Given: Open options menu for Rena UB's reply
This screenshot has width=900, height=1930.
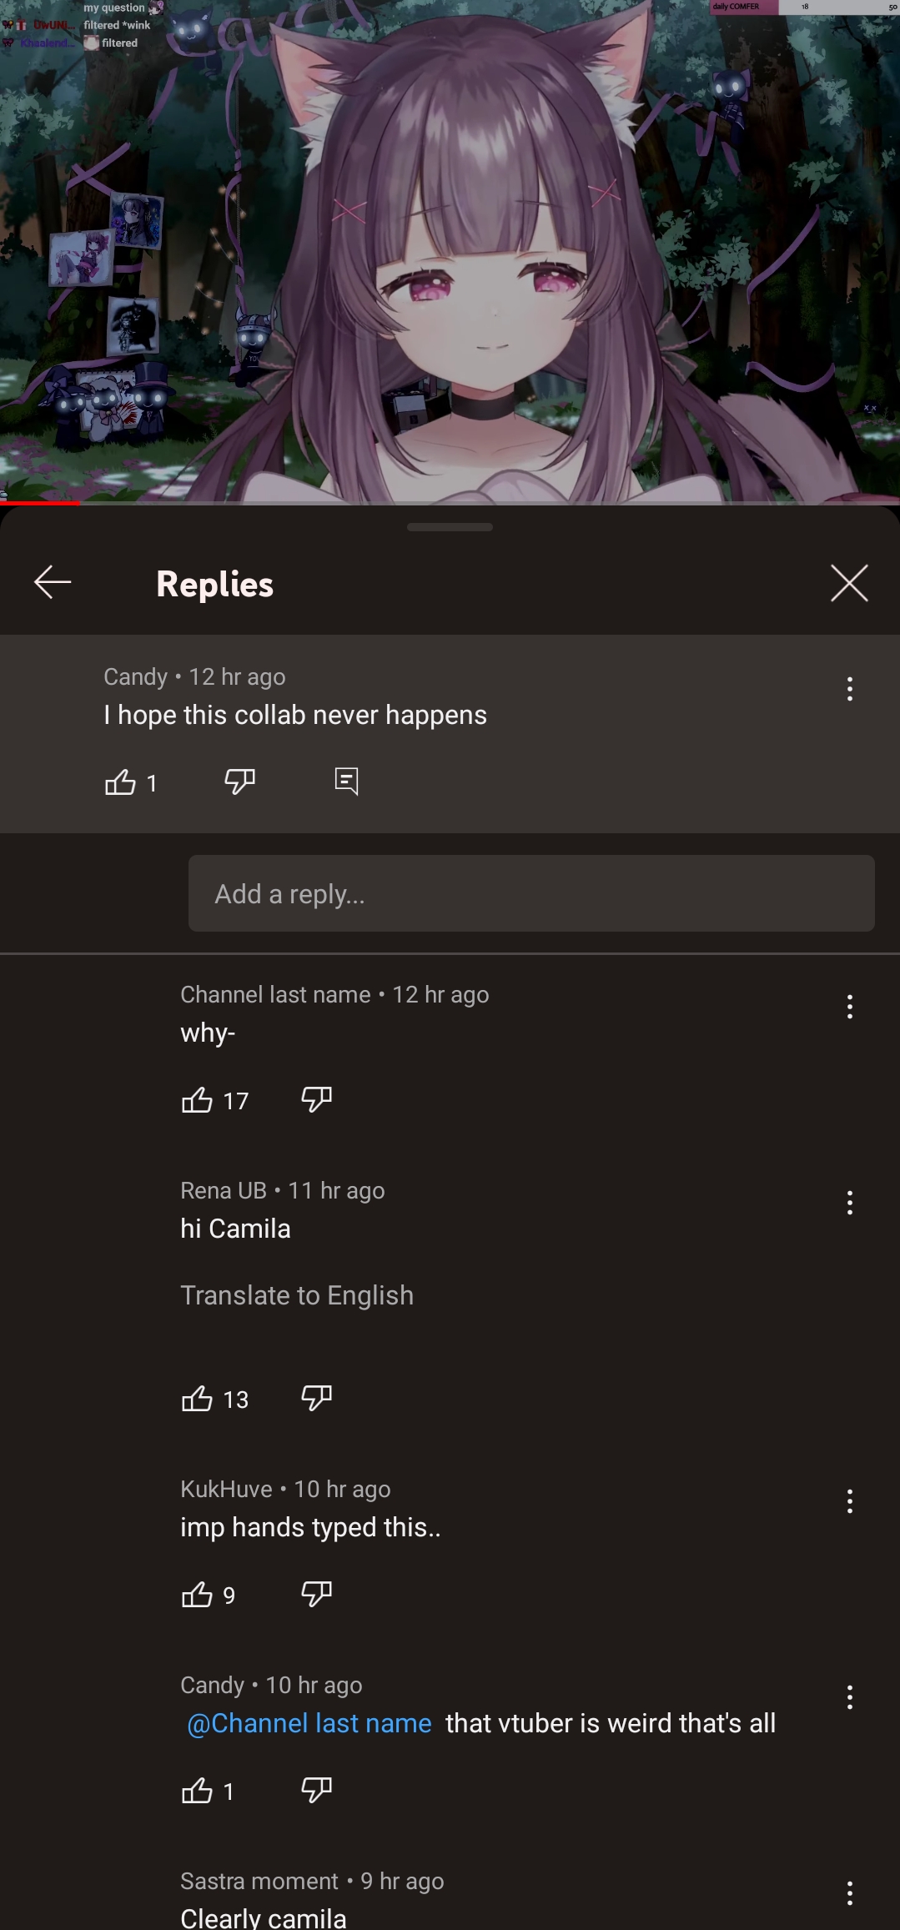Looking at the screenshot, I should [x=849, y=1203].
